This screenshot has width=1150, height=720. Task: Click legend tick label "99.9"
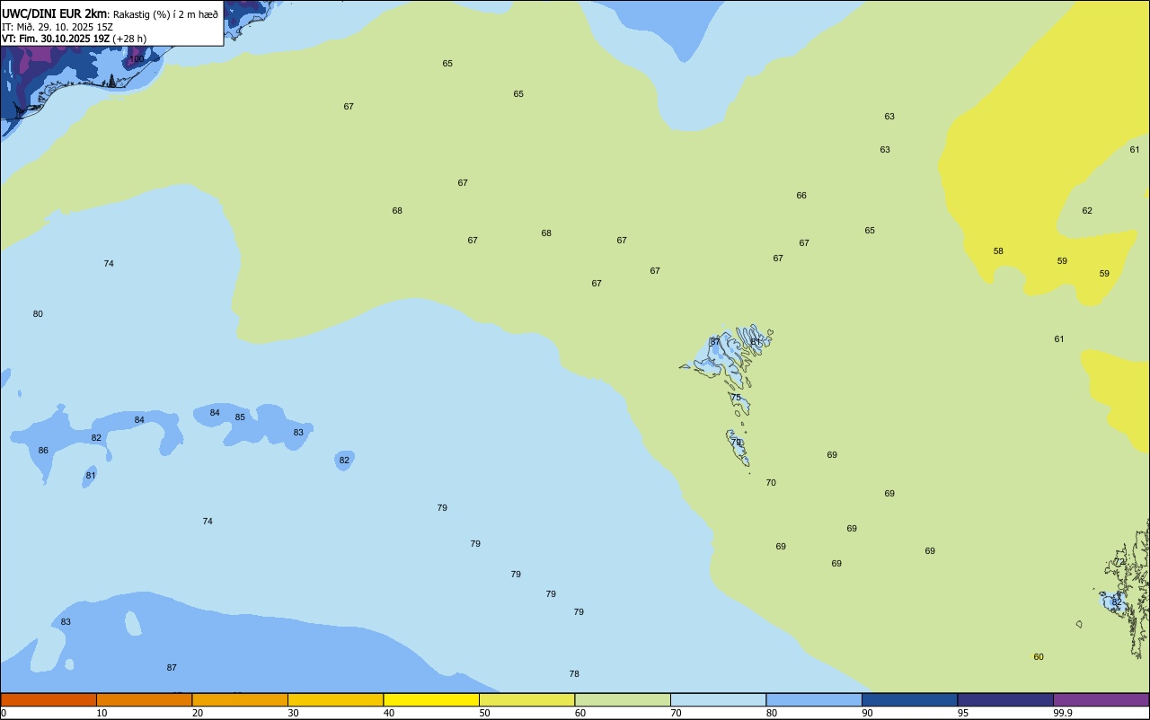pos(1063,713)
